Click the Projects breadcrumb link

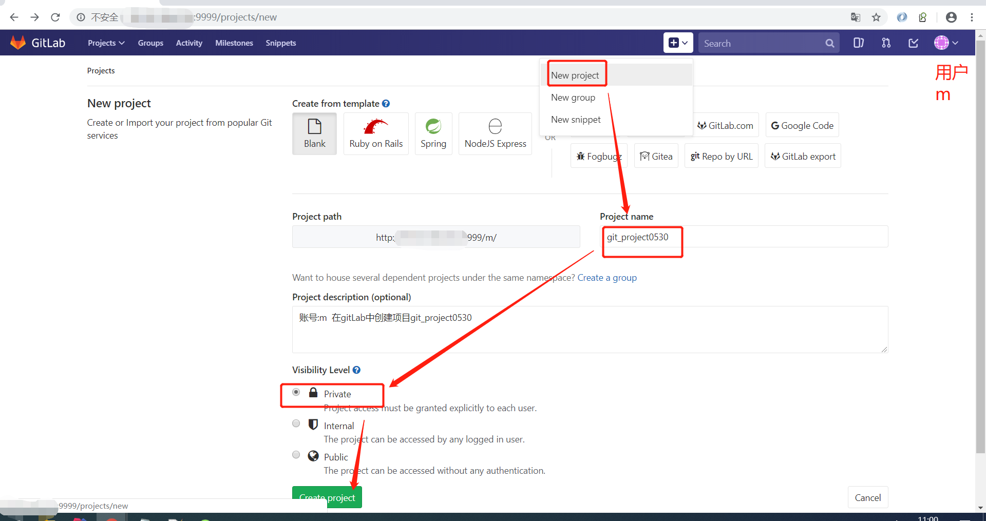pos(101,70)
